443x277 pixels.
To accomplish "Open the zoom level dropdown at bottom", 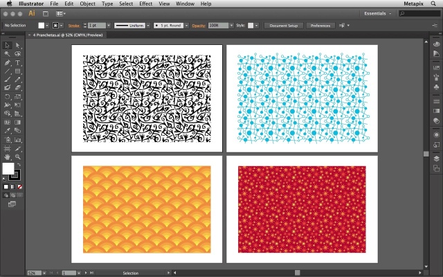I will tap(44, 273).
